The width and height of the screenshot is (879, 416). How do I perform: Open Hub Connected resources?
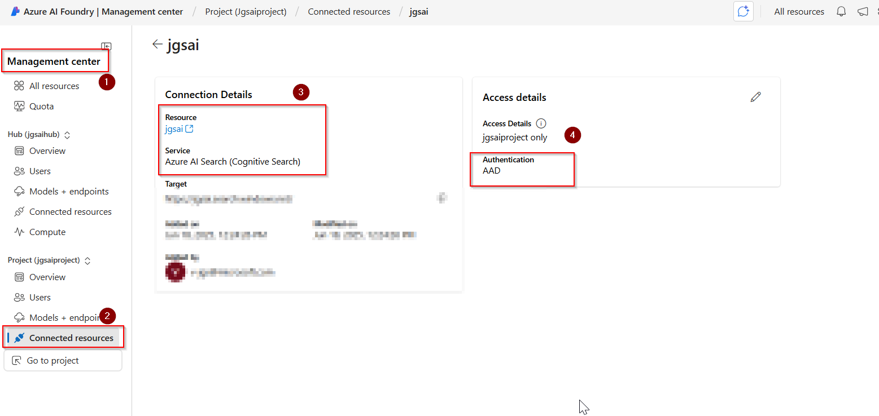click(71, 211)
